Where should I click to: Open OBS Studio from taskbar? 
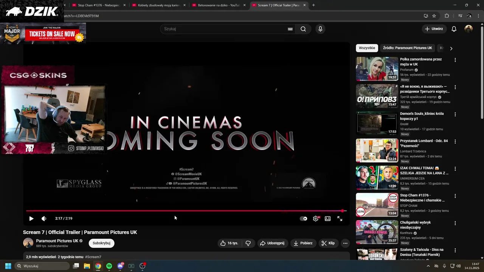pos(143,266)
